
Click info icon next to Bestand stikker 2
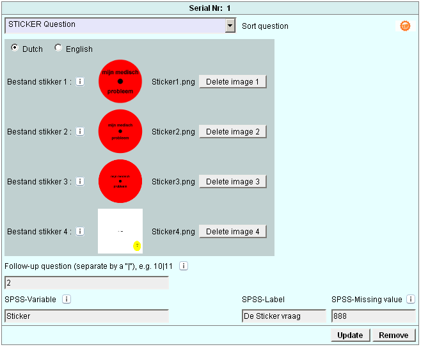point(80,131)
